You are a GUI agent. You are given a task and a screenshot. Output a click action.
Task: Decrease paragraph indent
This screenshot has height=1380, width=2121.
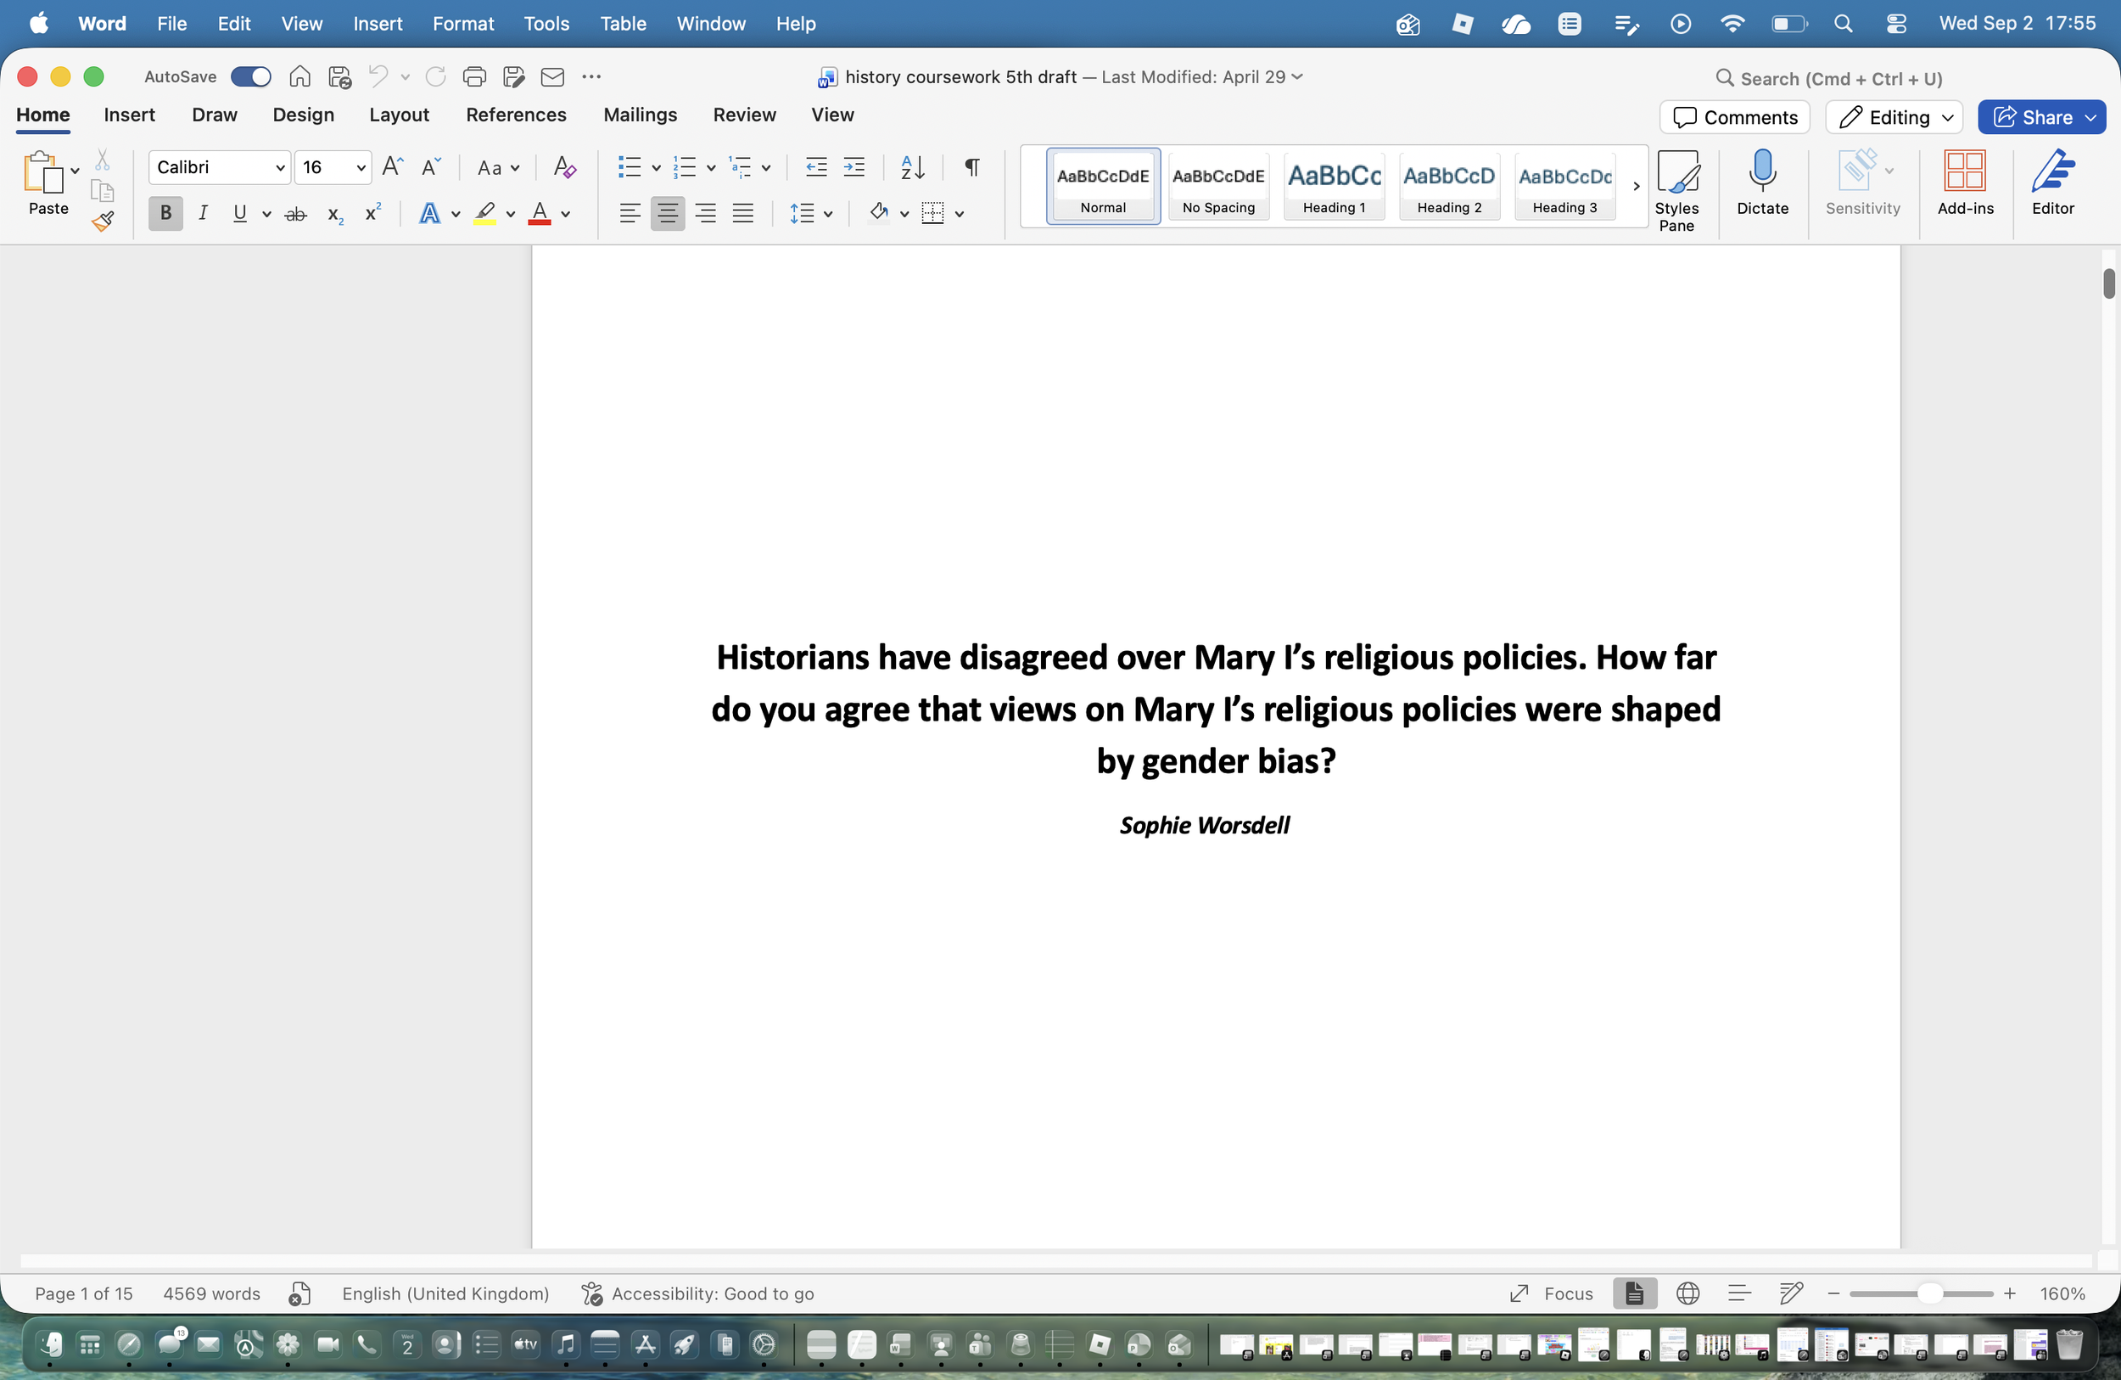[815, 166]
